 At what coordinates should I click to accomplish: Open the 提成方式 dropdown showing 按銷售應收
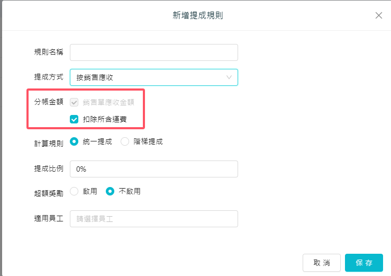[153, 77]
